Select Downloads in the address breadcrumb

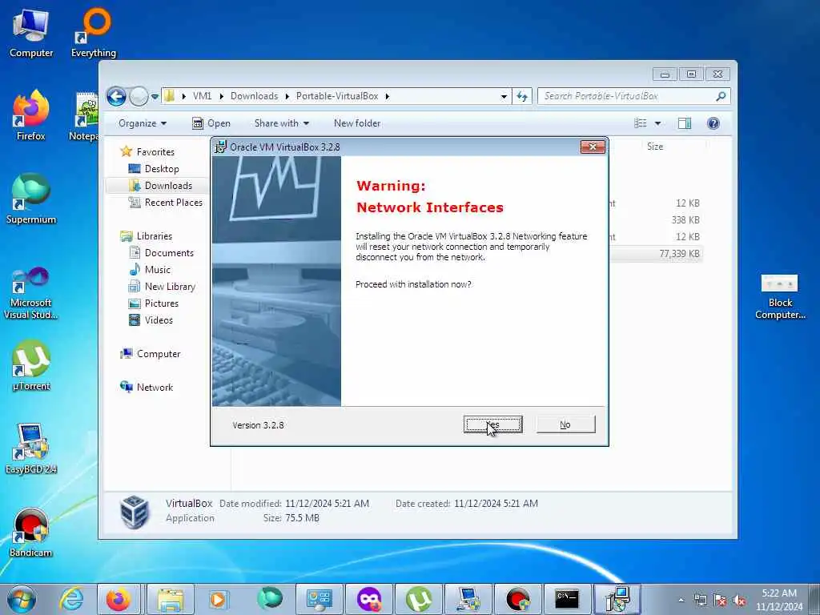254,96
